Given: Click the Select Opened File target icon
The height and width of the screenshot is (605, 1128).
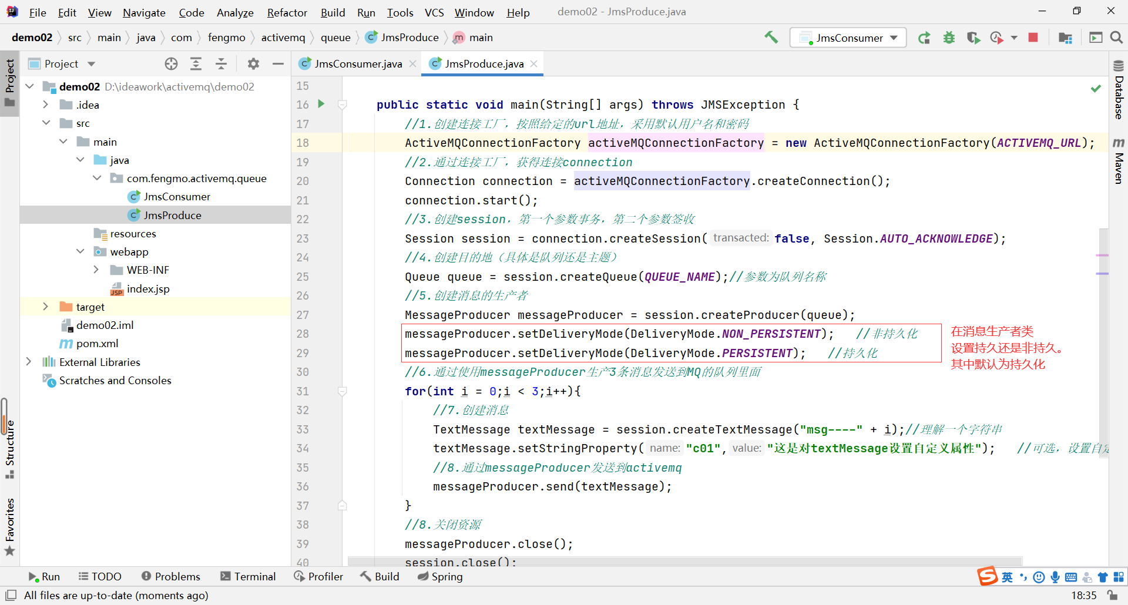Looking at the screenshot, I should tap(171, 64).
